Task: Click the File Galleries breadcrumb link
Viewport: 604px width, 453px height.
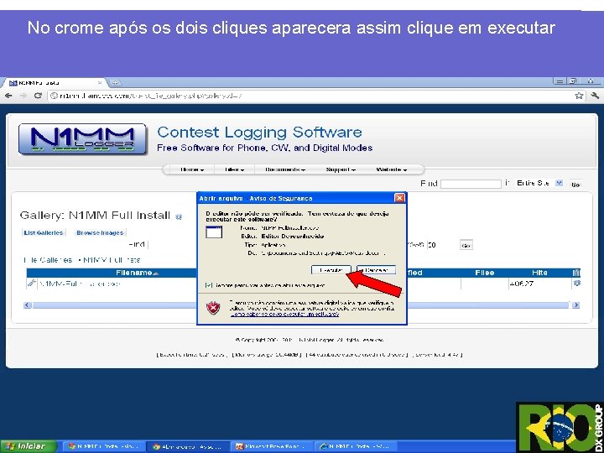Action: pos(48,260)
